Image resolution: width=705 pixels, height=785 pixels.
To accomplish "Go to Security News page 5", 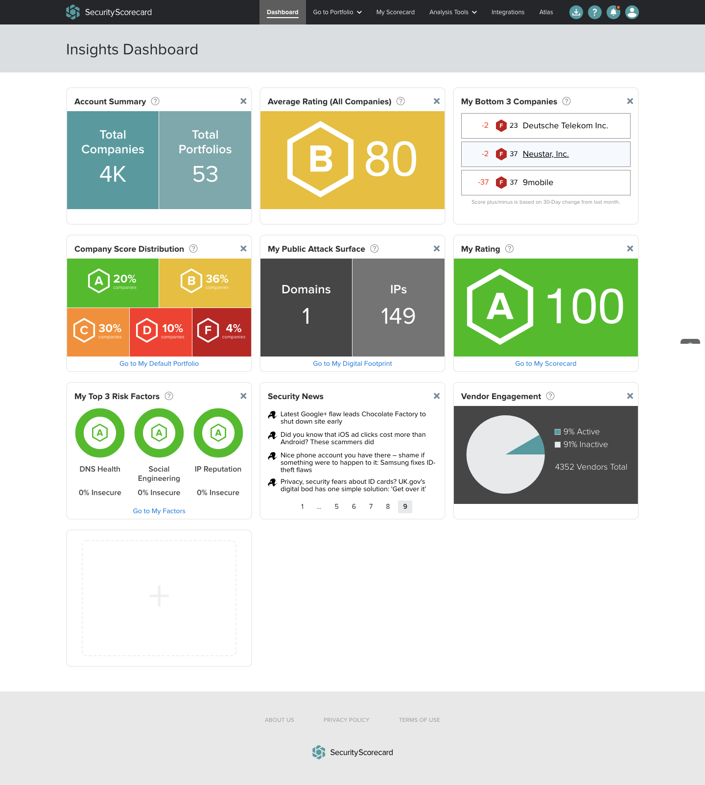I will click(x=336, y=506).
